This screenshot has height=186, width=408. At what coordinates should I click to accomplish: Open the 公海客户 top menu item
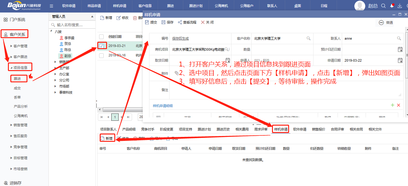coord(246,6)
